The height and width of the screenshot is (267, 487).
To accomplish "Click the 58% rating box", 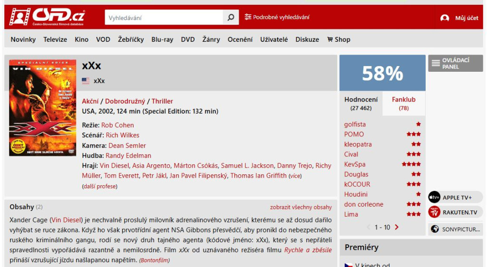I will (x=382, y=73).
